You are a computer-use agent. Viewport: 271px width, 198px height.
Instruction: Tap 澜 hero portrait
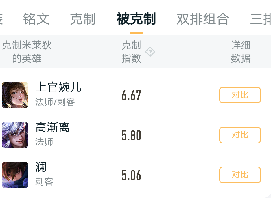(15, 175)
